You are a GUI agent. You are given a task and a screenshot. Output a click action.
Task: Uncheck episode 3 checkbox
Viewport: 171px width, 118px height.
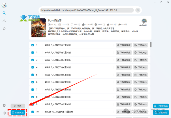[33, 60]
